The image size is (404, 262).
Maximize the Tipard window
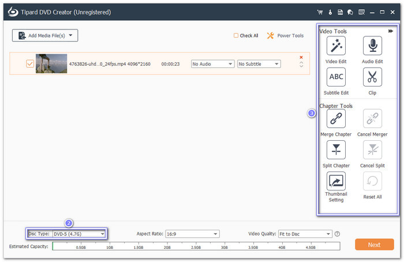point(382,12)
